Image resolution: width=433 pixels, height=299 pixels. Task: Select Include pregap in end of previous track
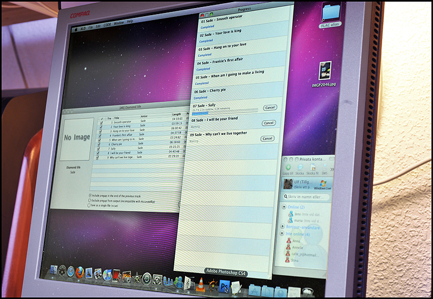(90, 196)
